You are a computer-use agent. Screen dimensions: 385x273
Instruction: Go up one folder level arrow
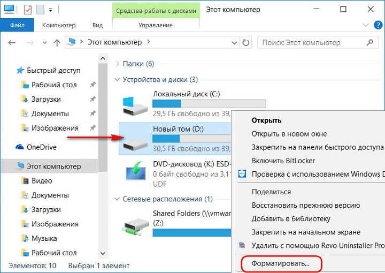click(57, 43)
